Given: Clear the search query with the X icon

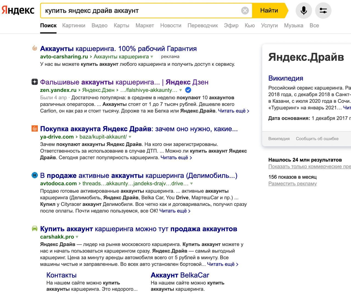Looking at the screenshot, I should pyautogui.click(x=245, y=11).
